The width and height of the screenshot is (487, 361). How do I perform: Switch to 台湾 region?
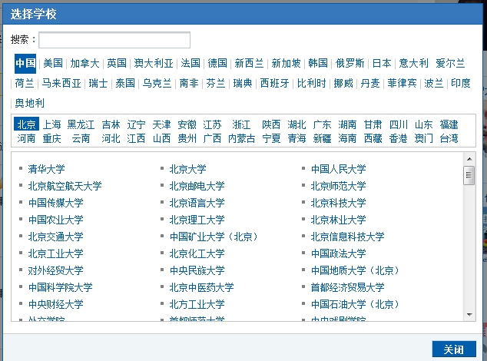[449, 138]
